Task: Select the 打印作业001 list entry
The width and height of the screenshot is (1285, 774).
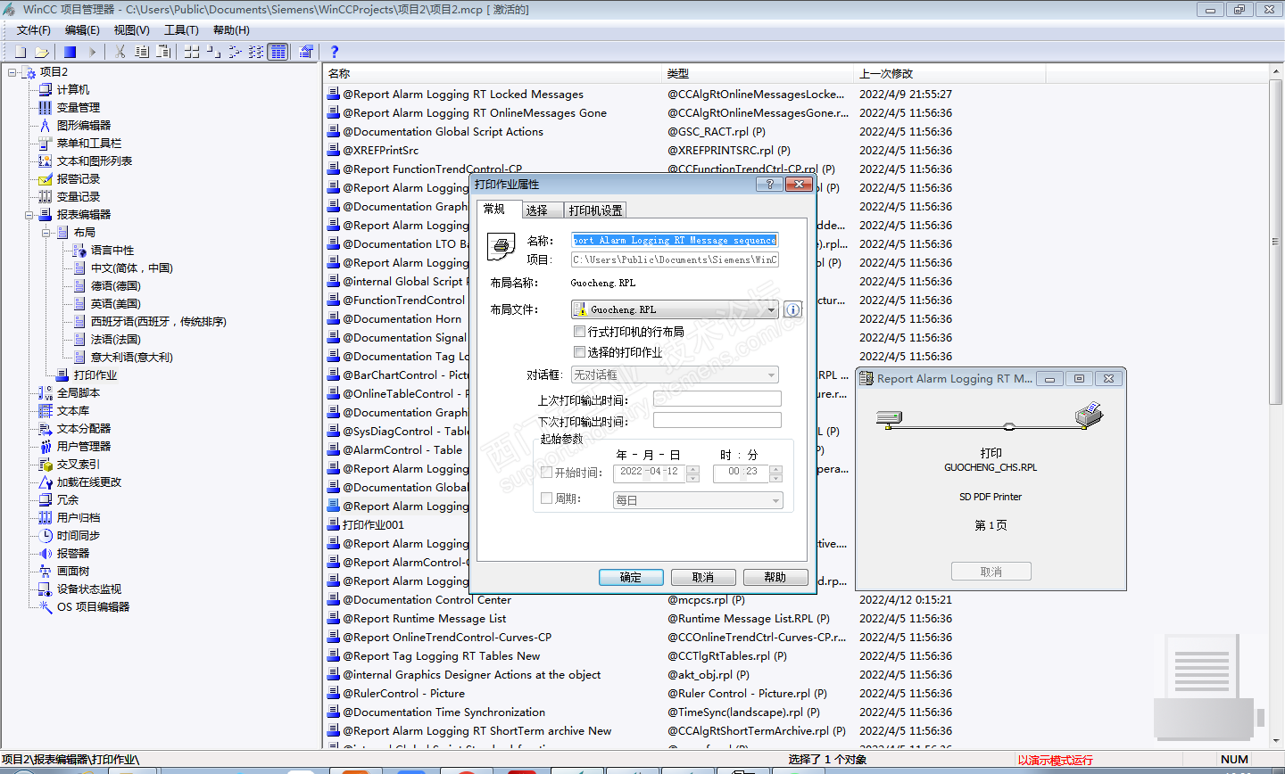Action: click(374, 524)
